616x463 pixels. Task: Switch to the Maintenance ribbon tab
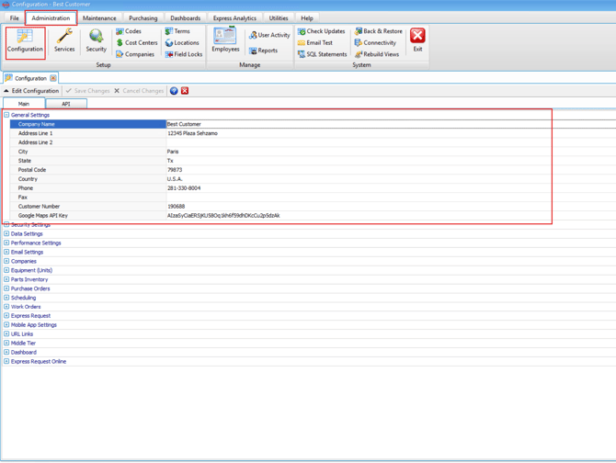point(99,18)
